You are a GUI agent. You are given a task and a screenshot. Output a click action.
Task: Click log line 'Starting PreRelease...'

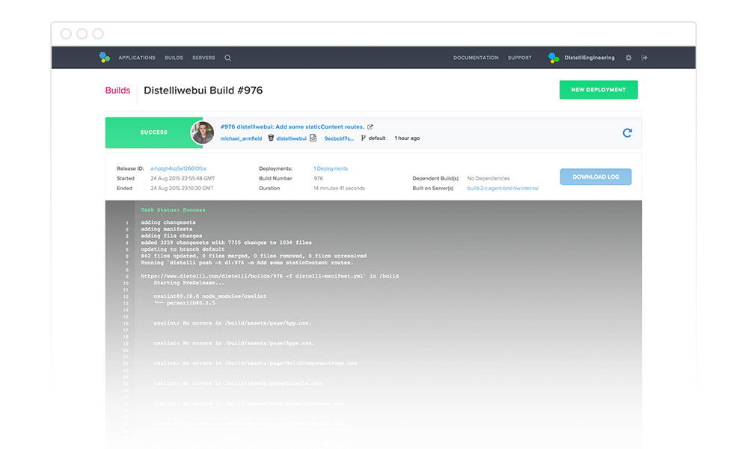tap(189, 282)
